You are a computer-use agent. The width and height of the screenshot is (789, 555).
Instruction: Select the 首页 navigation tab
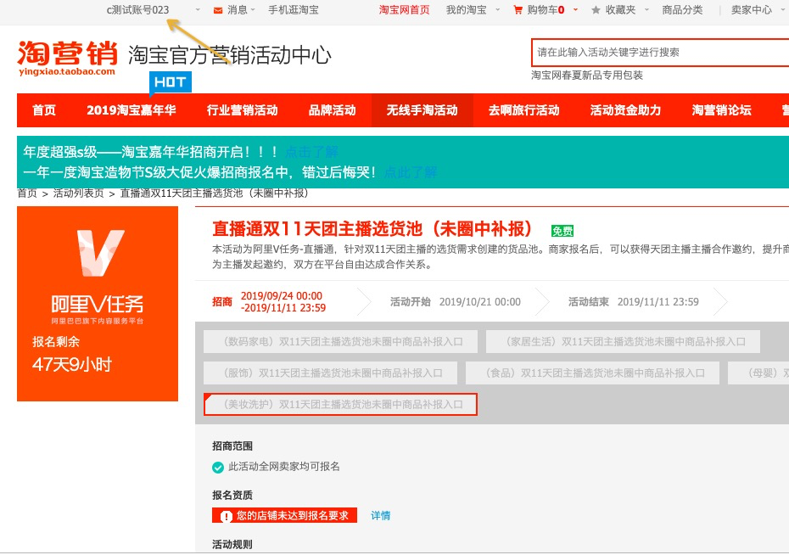(x=44, y=110)
